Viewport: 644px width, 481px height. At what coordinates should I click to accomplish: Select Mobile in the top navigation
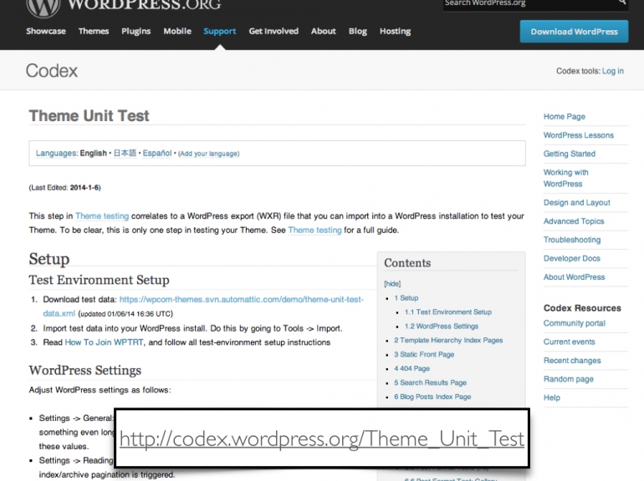pos(177,31)
